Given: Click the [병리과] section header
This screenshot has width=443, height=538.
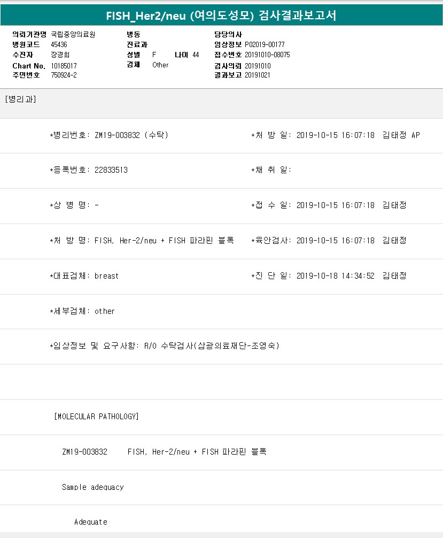Looking at the screenshot, I should point(20,99).
